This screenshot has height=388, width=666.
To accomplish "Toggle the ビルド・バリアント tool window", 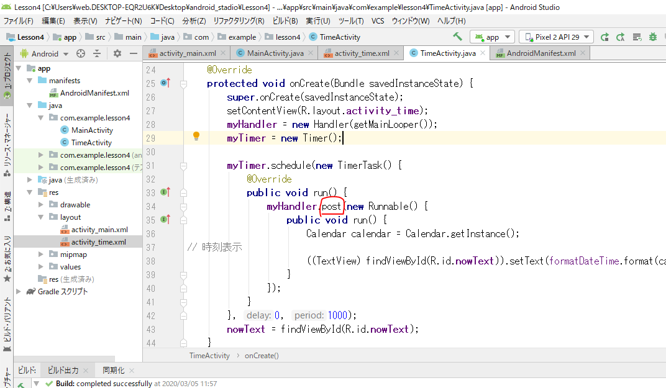I will coord(7,325).
